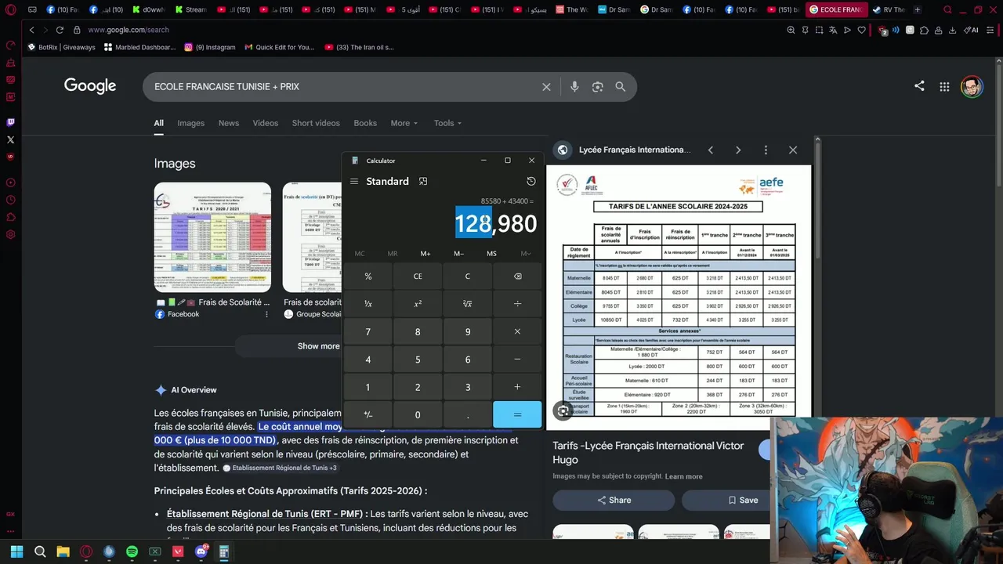
Task: Open the Frais de scolarité second thumbnail
Action: (x=312, y=237)
